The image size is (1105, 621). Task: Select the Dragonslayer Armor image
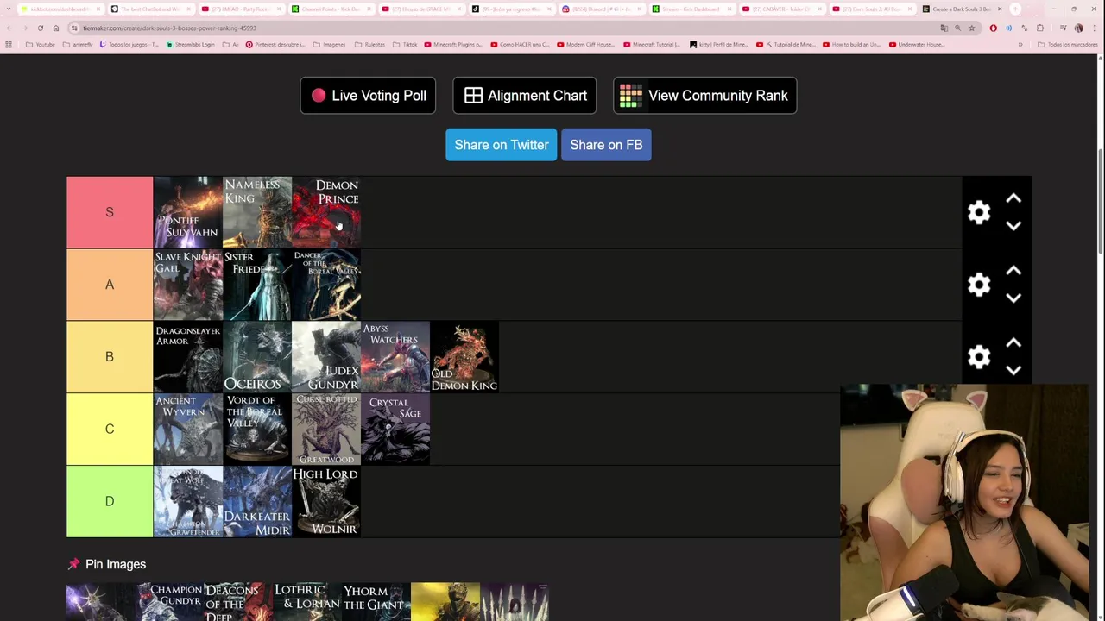point(188,357)
